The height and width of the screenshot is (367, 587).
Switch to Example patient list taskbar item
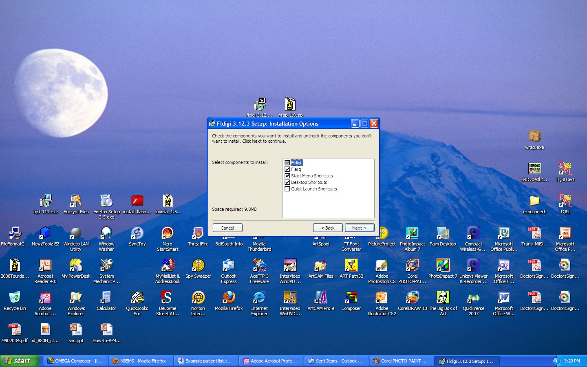click(207, 361)
